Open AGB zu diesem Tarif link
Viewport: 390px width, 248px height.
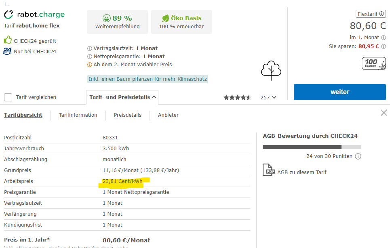(302, 172)
